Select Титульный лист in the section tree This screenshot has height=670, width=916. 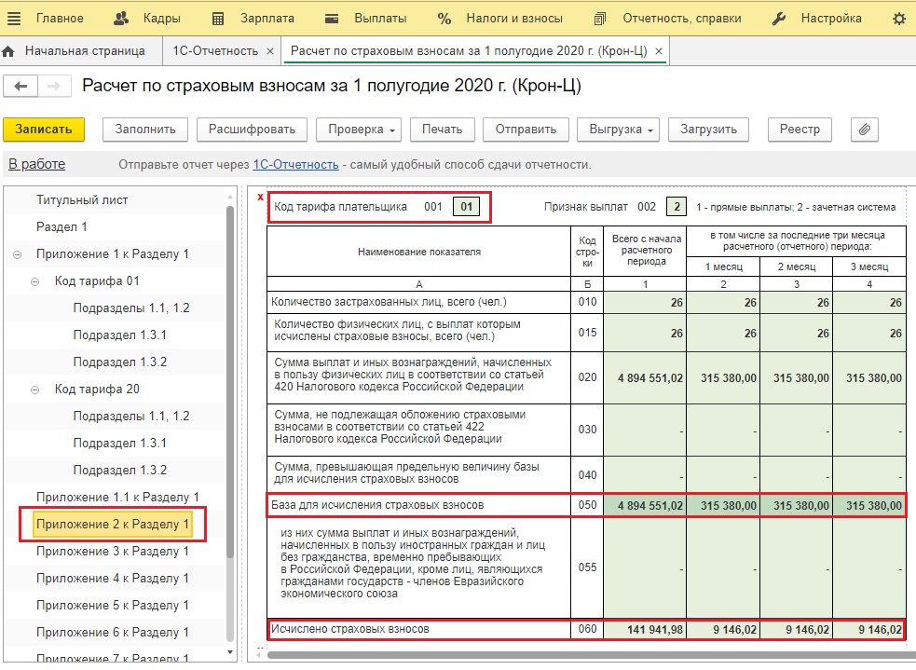[82, 199]
